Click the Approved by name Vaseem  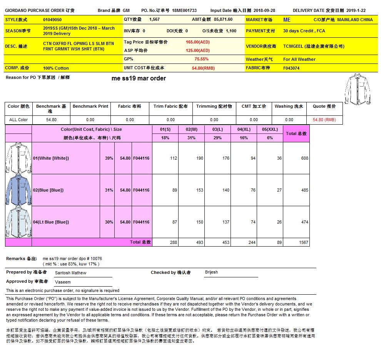coord(63,282)
